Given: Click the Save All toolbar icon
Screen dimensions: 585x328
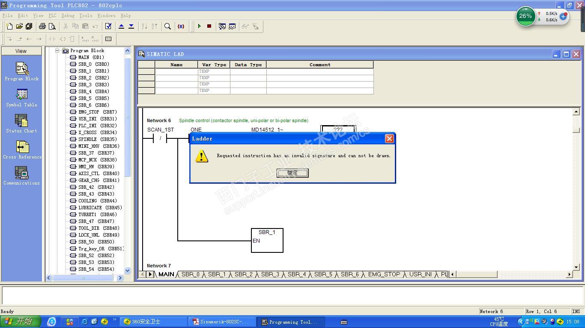Looking at the screenshot, I should tap(29, 26).
